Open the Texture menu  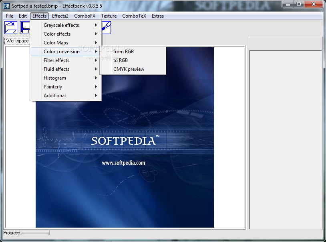point(109,16)
